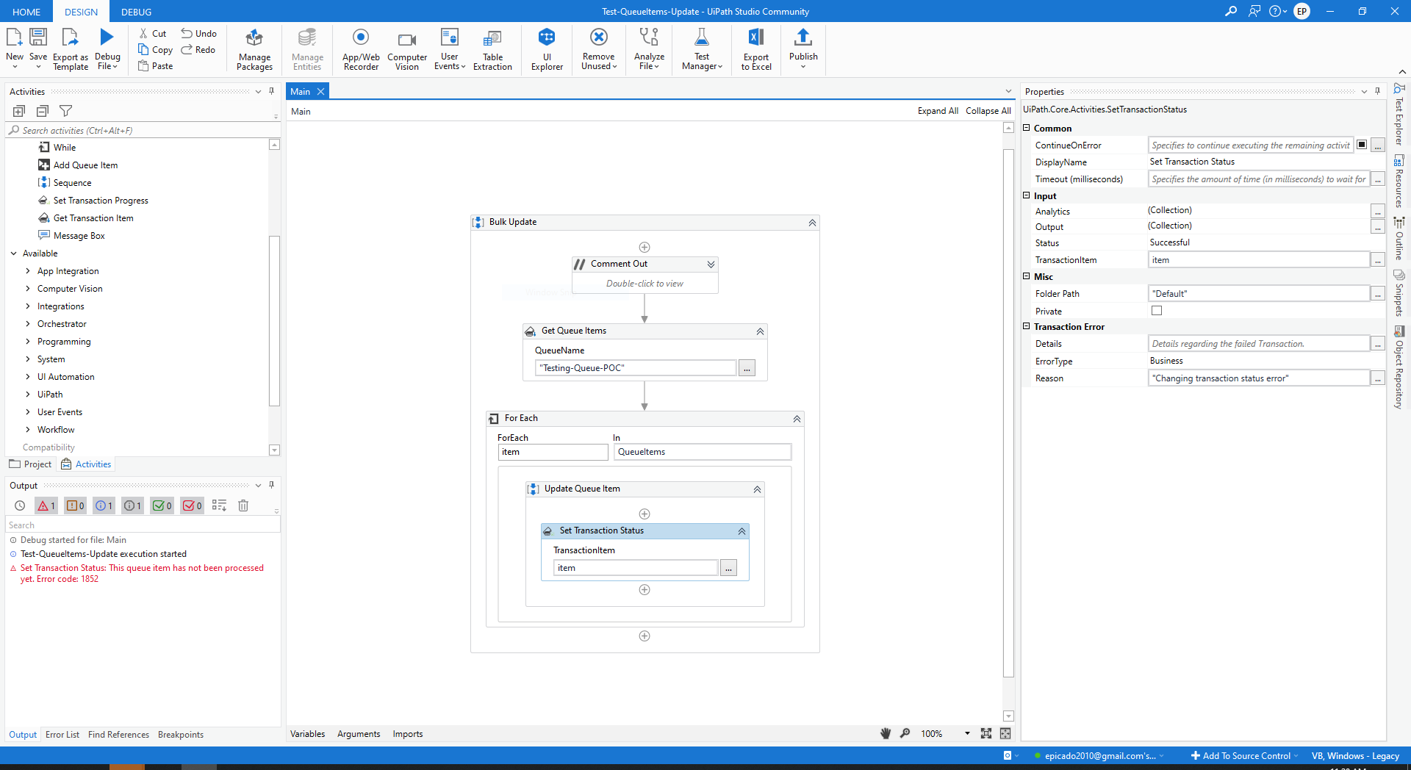Click the Debug File play icon
The image size is (1411, 770).
[x=107, y=37]
